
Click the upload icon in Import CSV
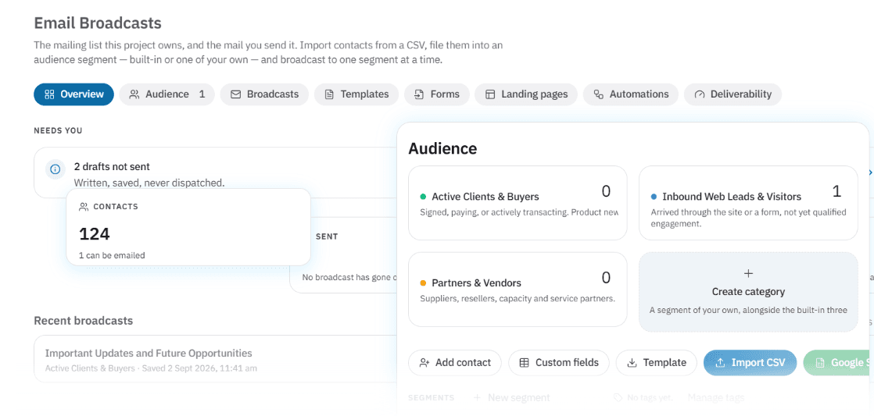[720, 363]
